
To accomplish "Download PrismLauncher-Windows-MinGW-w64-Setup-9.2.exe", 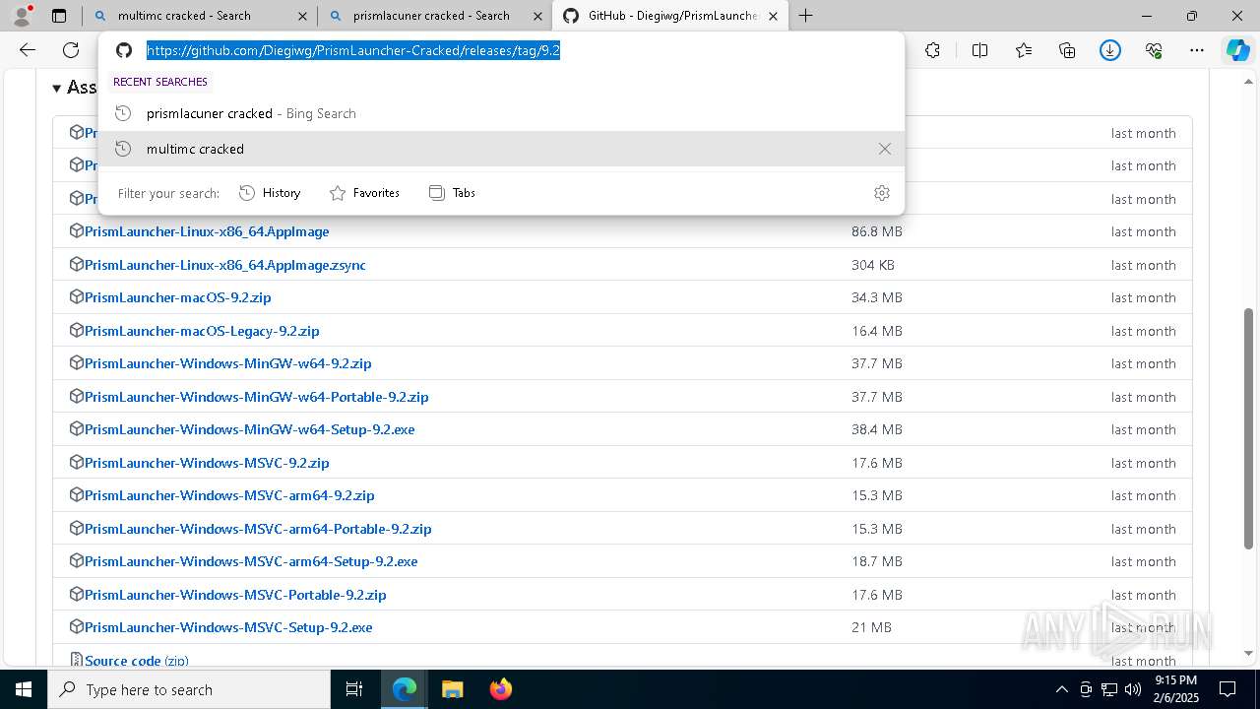I will pyautogui.click(x=249, y=429).
